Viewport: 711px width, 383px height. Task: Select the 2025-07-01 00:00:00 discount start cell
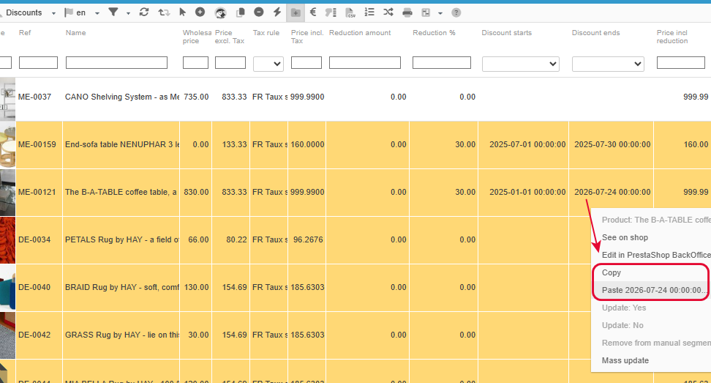click(x=523, y=145)
